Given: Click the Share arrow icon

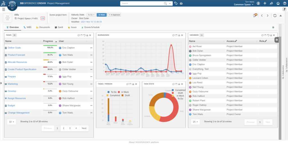Looking at the screenshot, I should [x=271, y=3].
